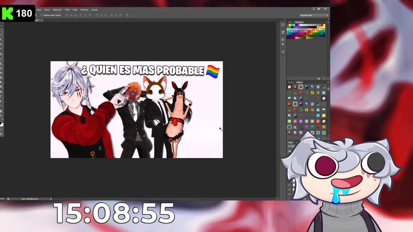
Task: Click align top edges icon
Action: pyautogui.click(x=67, y=15)
